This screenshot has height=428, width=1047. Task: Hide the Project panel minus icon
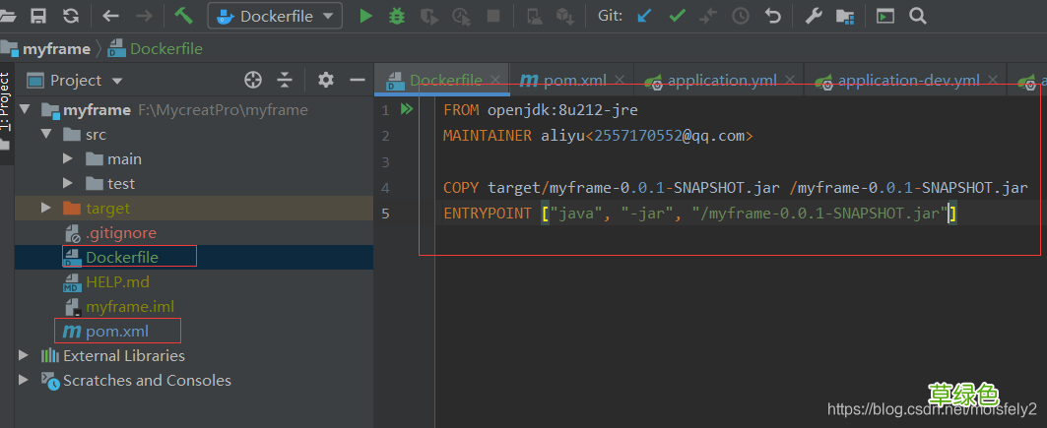click(358, 81)
